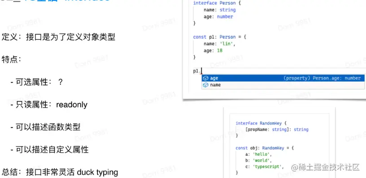Click the "const obj: RandomKey = {" line
The image size is (366, 178).
pos(265,148)
